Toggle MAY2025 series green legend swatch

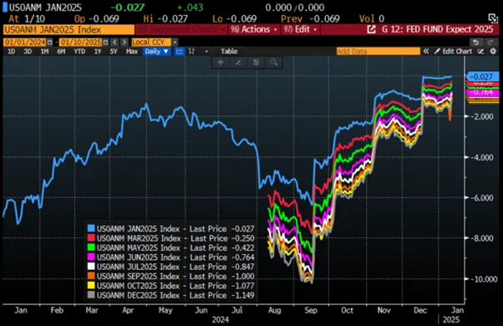(91, 247)
